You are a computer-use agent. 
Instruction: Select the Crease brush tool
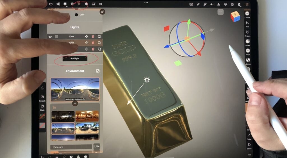coord(247,14)
